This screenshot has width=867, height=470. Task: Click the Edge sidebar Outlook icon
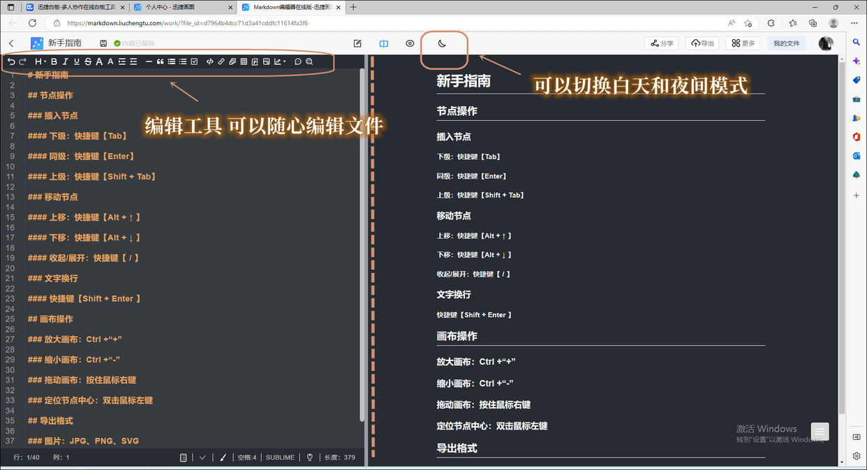tap(857, 156)
